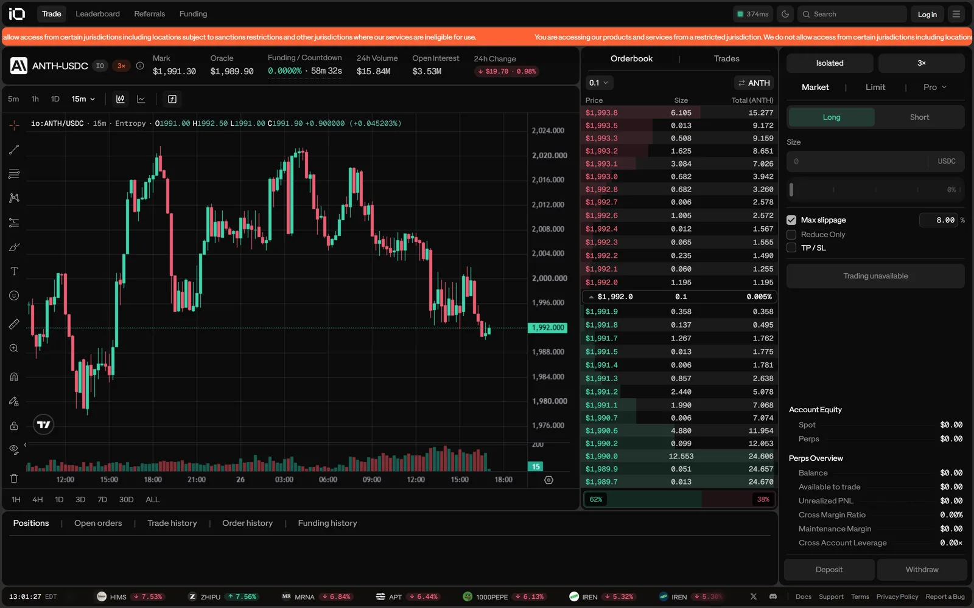This screenshot has width=974, height=608.
Task: Adjust the order size percentage slider
Action: click(x=875, y=190)
